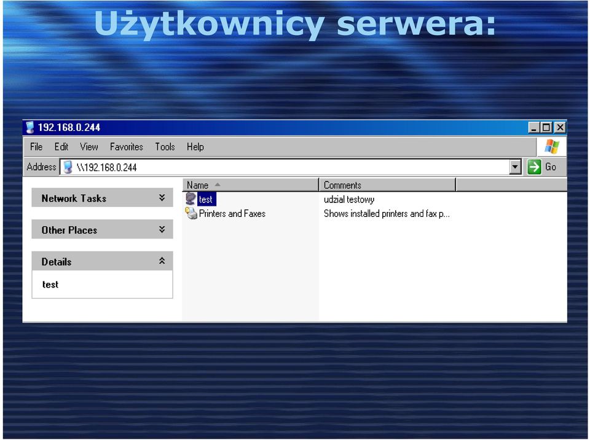Click the Name column sort arrow
The width and height of the screenshot is (590, 440).
[x=218, y=185]
